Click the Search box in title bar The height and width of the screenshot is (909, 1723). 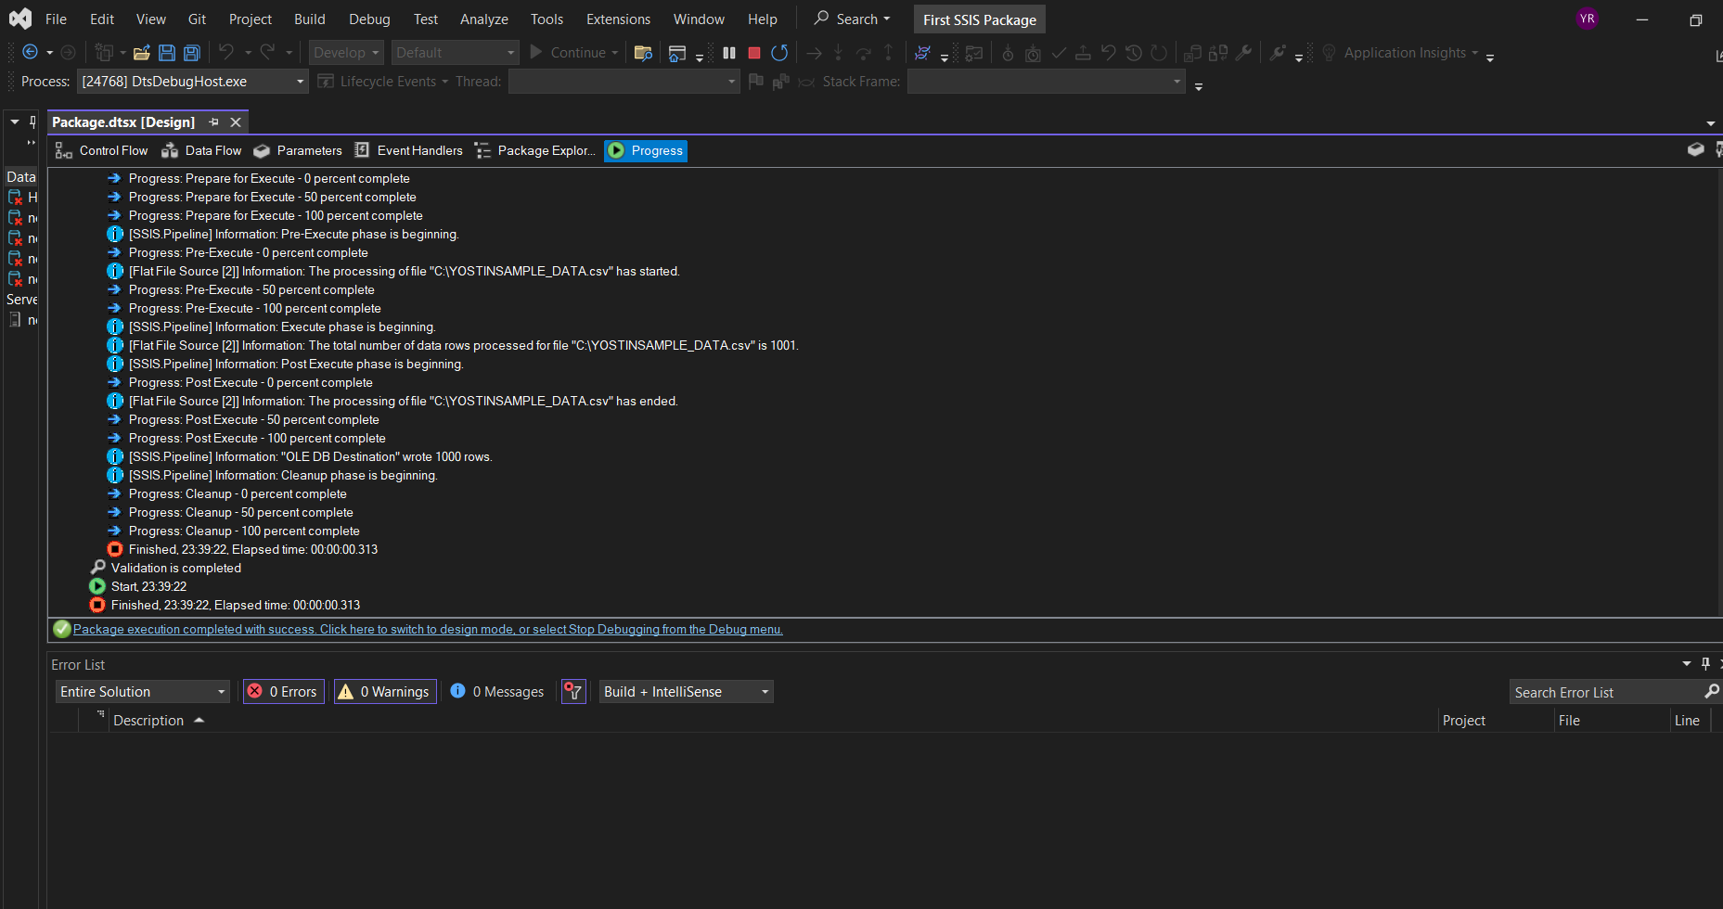click(852, 19)
